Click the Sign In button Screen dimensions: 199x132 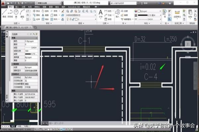coord(144,3)
